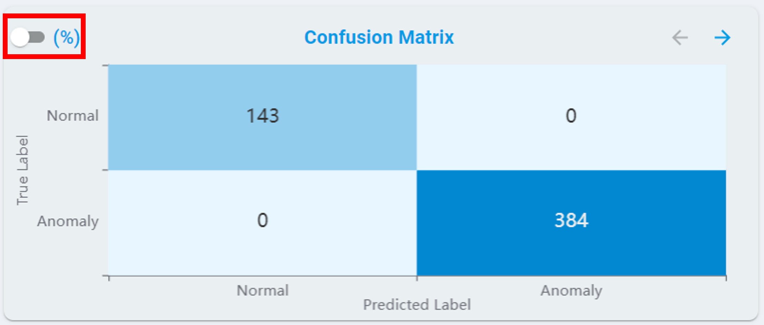Click the Predicted Label axis title

coord(417,305)
